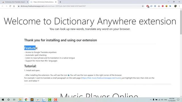Click the Welcome to Dictionary Anywhere heading

[x=90, y=21]
